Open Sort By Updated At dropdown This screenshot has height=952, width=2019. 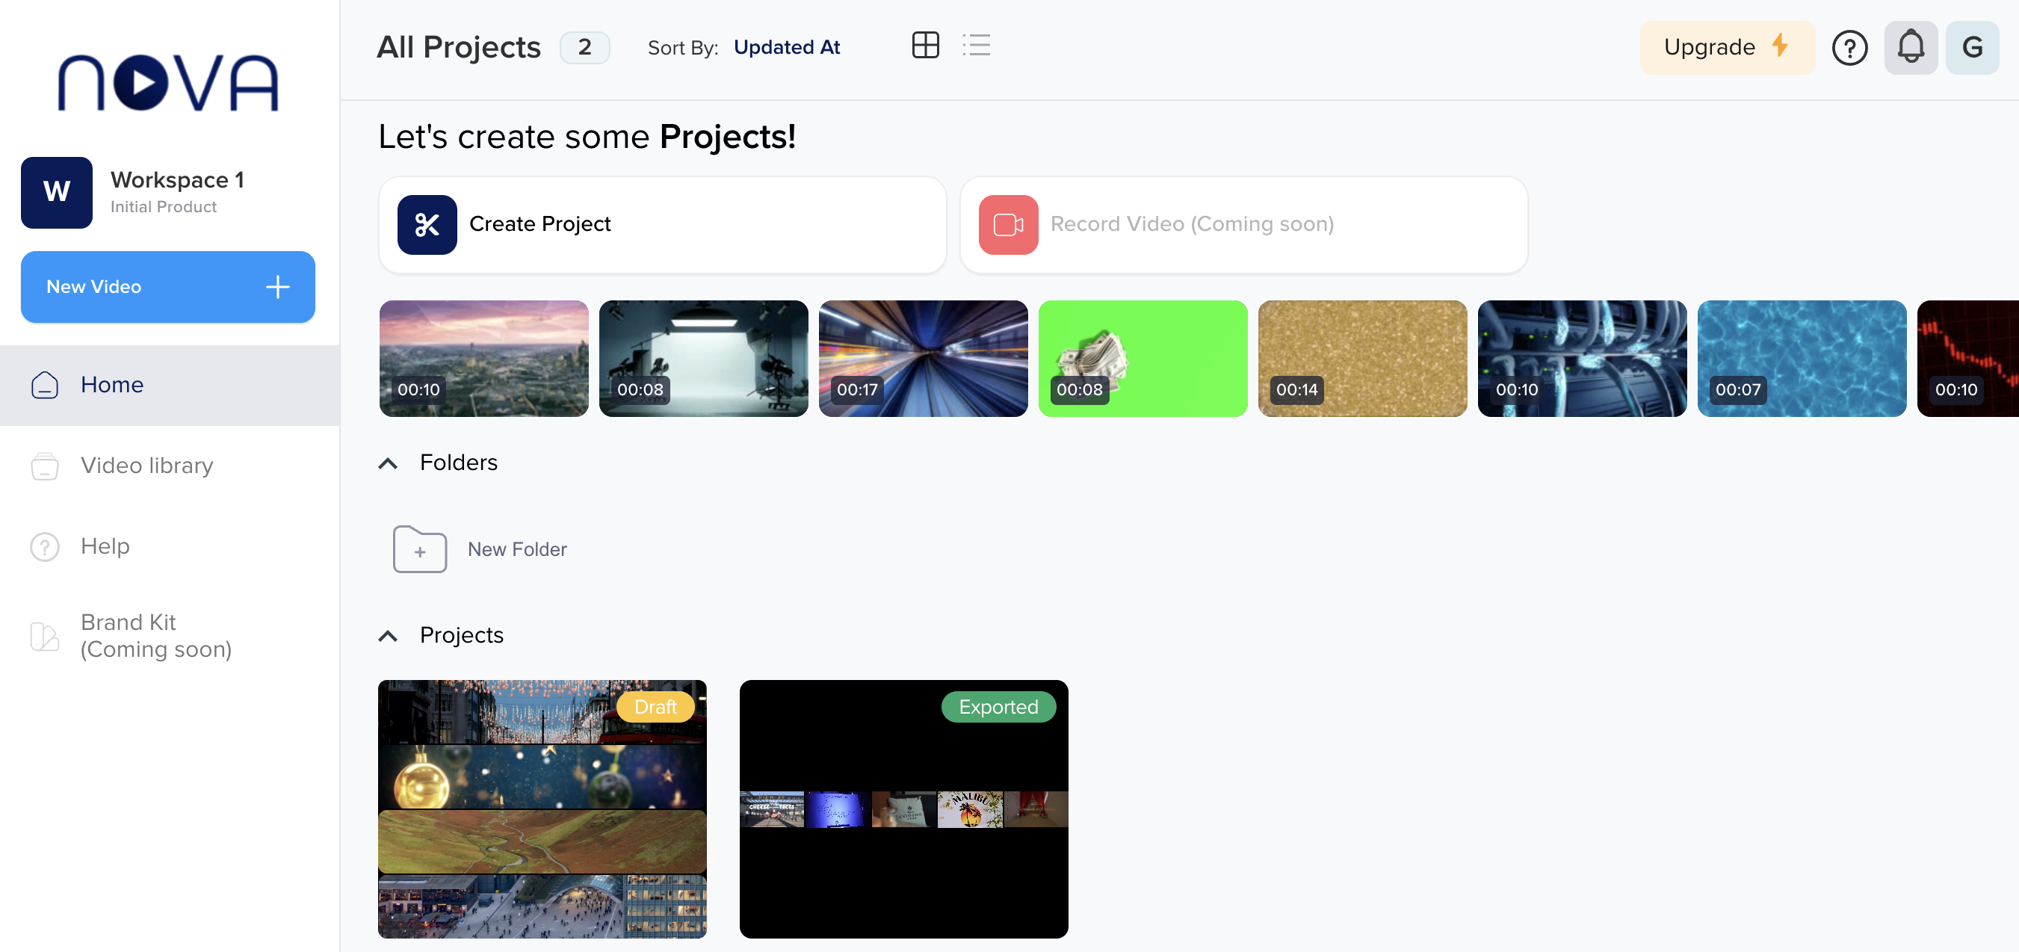click(x=786, y=48)
